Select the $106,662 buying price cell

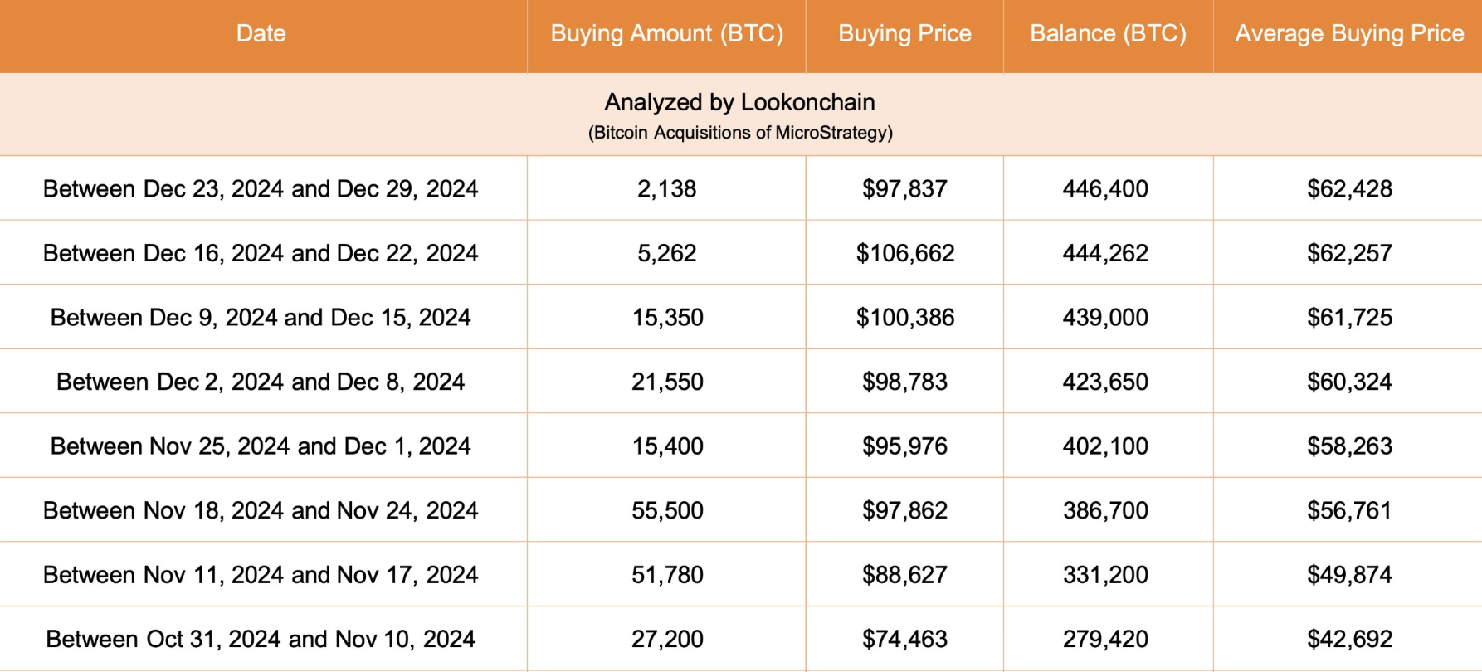905,253
